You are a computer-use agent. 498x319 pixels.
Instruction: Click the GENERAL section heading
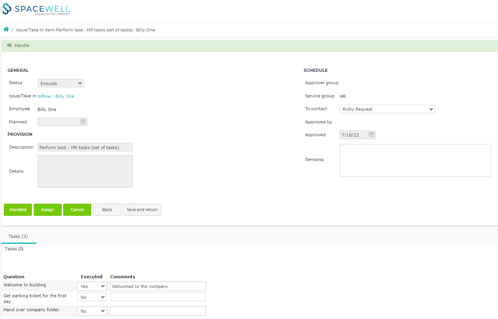[18, 70]
